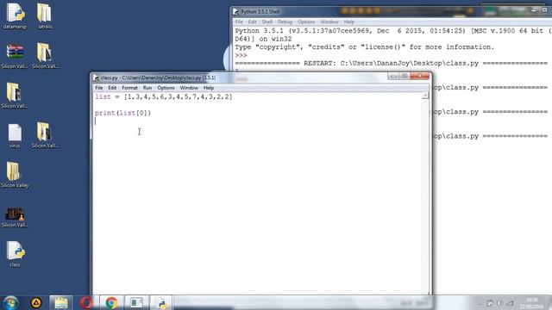Select the WinRAR archive Silicon Vall... icon
This screenshot has width=552, height=310.
click(x=15, y=55)
